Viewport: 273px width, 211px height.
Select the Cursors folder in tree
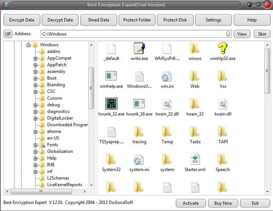point(55,98)
